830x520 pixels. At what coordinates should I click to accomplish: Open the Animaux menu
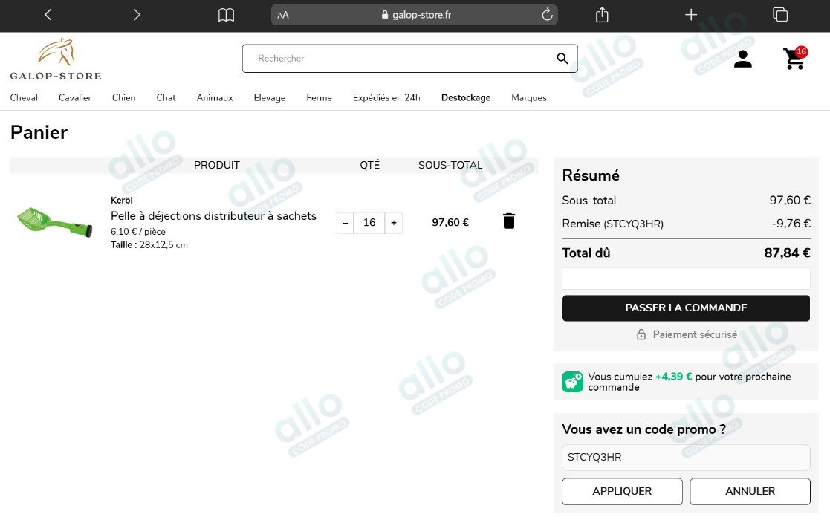point(215,98)
